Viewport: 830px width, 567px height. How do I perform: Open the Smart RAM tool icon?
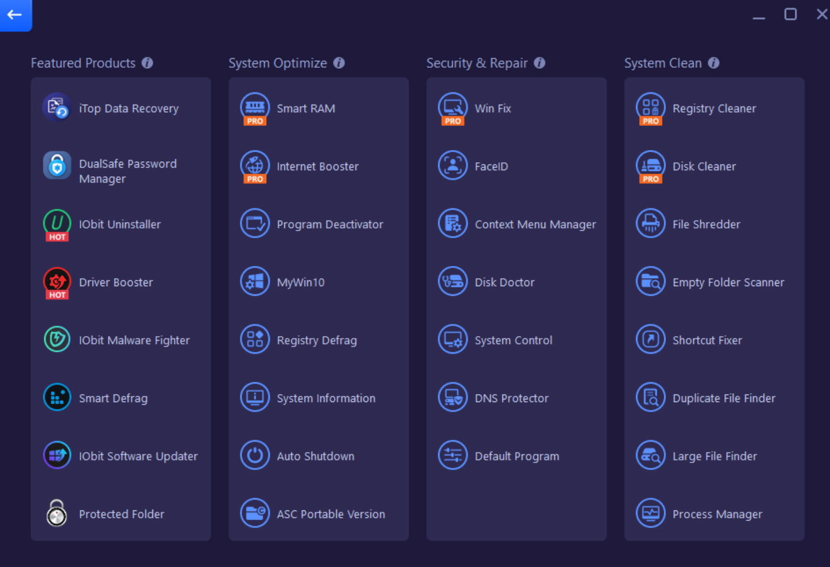click(255, 107)
